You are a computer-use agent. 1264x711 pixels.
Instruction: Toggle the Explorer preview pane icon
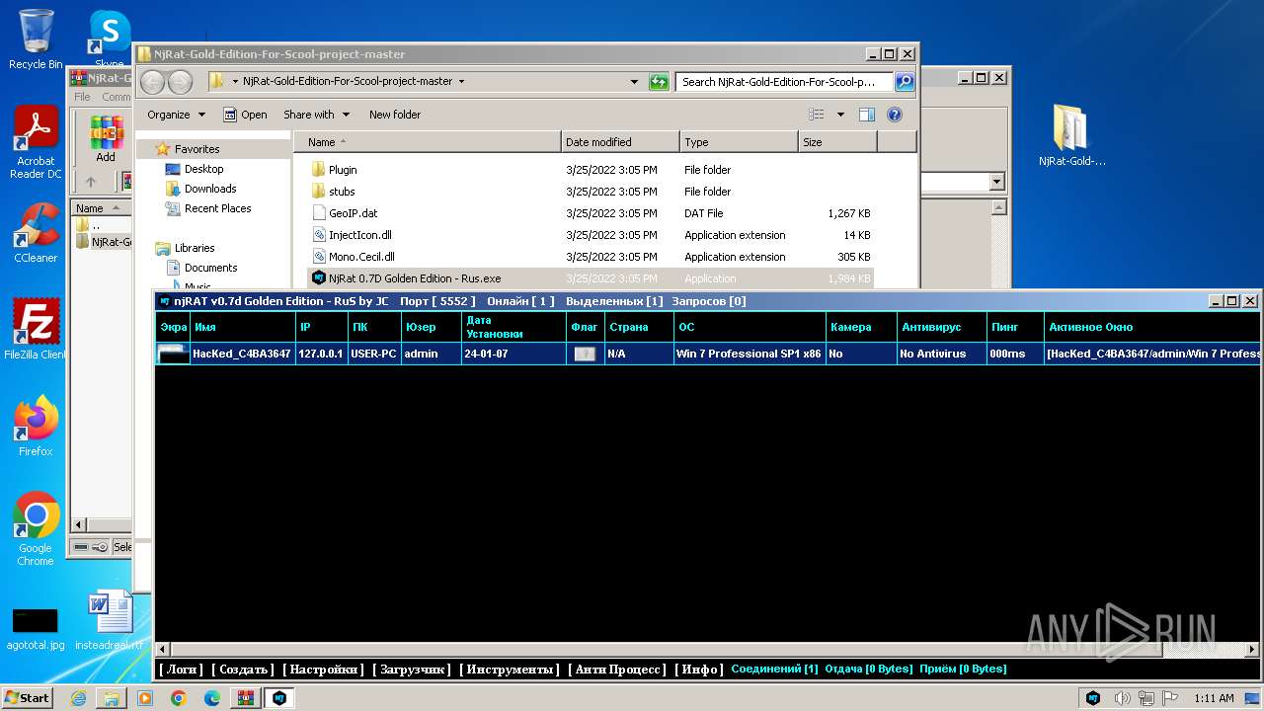866,115
